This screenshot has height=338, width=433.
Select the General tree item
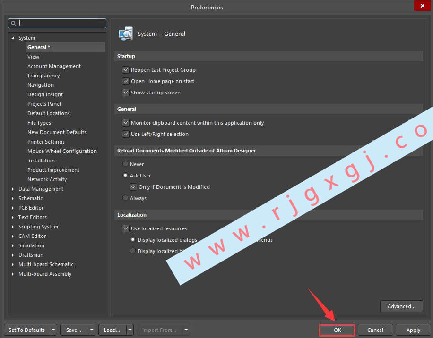pyautogui.click(x=66, y=47)
